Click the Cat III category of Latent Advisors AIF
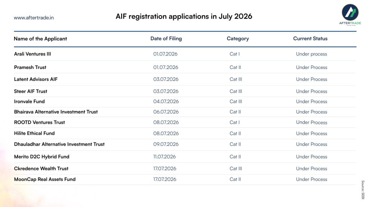The width and height of the screenshot is (368, 207). (236, 79)
